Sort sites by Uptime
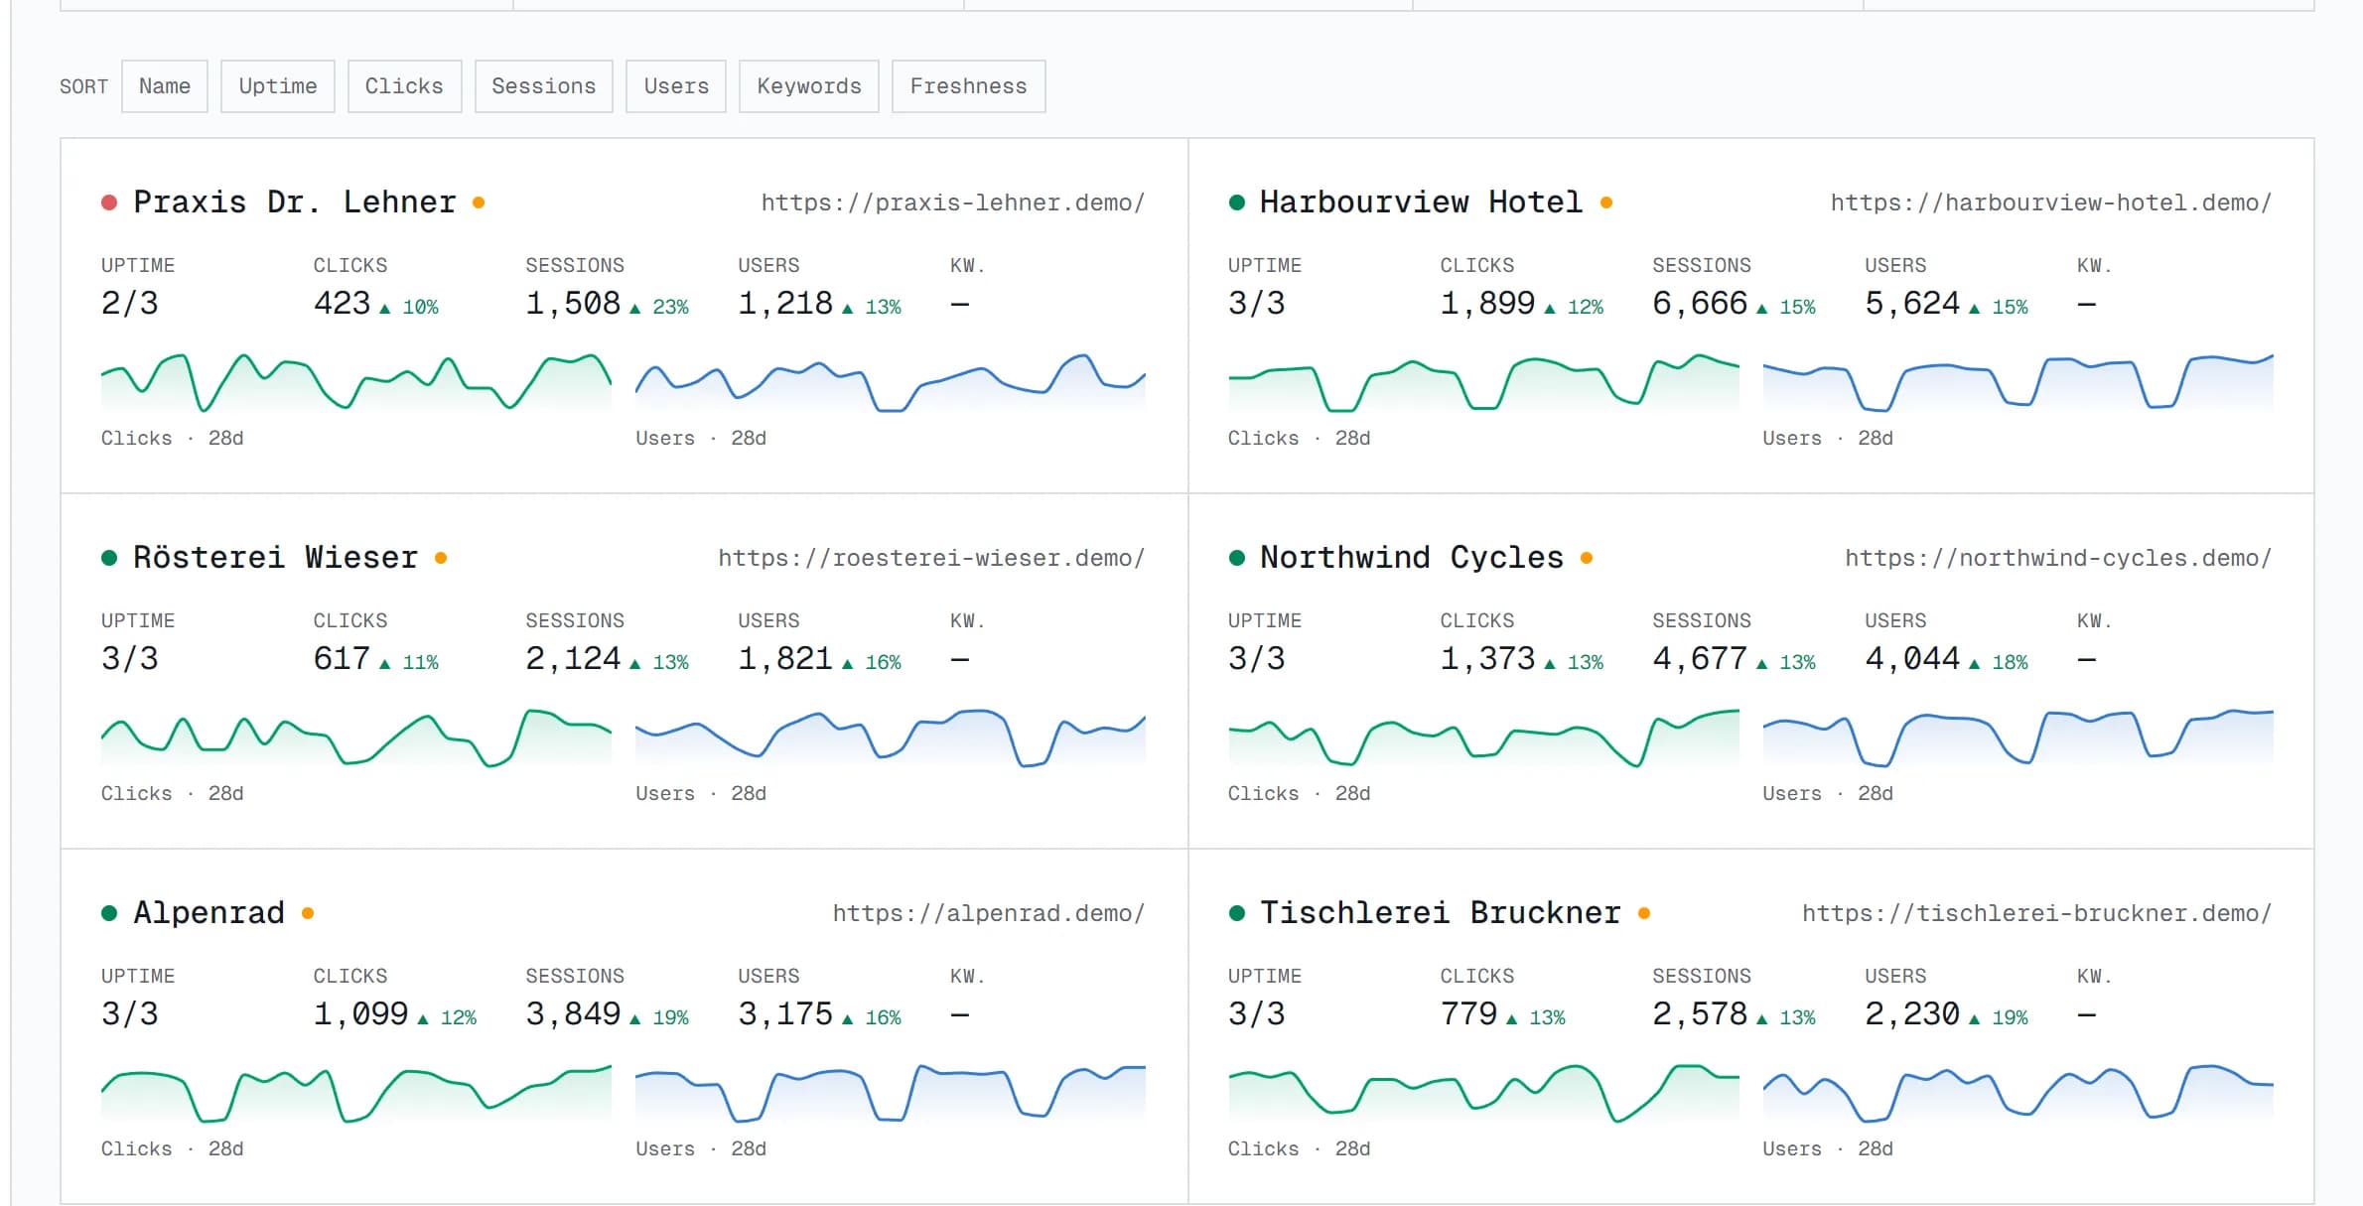The image size is (2363, 1206). tap(278, 86)
